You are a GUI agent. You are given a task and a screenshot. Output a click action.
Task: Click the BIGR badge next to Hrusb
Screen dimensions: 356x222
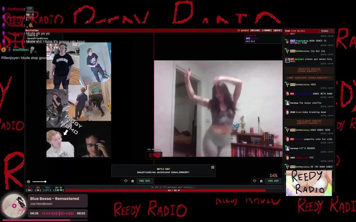click(x=293, y=112)
